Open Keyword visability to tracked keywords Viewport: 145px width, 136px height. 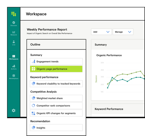(x=56, y=84)
